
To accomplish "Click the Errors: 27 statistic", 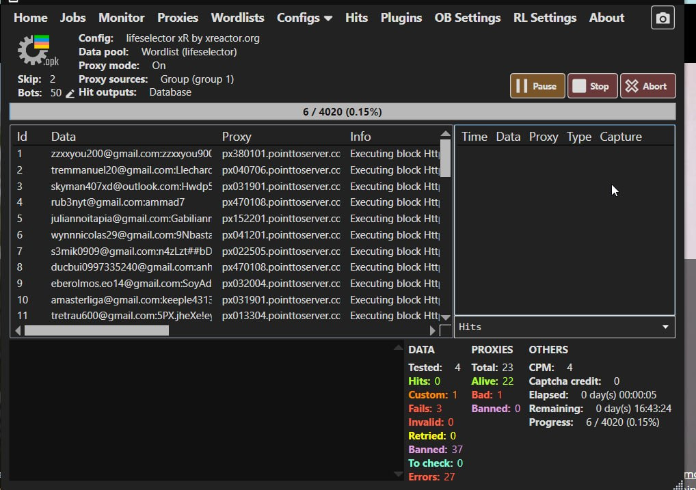I will point(431,477).
